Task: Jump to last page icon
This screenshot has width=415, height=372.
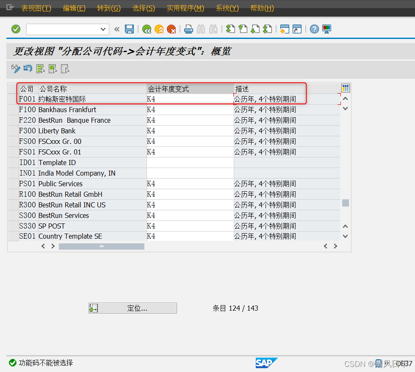Action: click(268, 29)
